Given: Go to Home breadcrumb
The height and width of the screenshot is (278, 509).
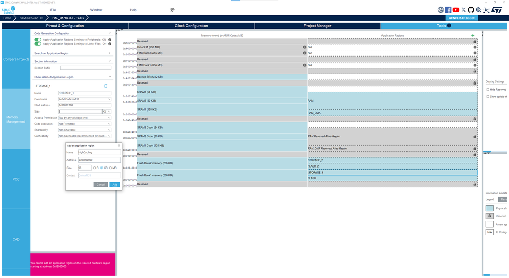Looking at the screenshot, I should pyautogui.click(x=7, y=18).
